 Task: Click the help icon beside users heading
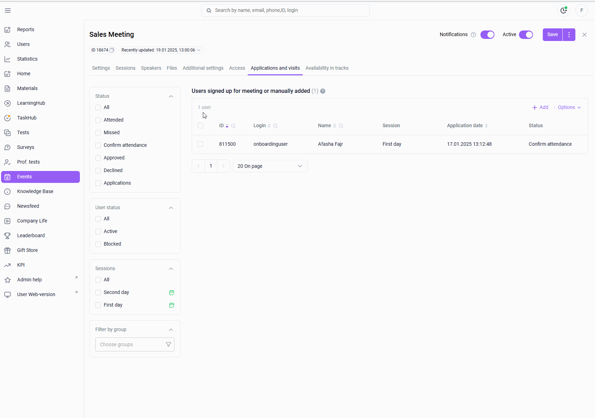pos(323,91)
